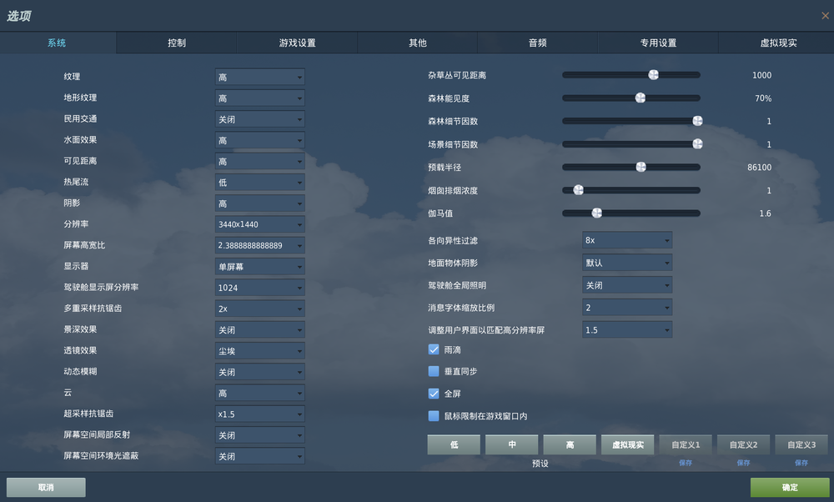Screen dimensions: 834x502
Task: 点击自定义1下方的保存链接
Action: (x=686, y=461)
